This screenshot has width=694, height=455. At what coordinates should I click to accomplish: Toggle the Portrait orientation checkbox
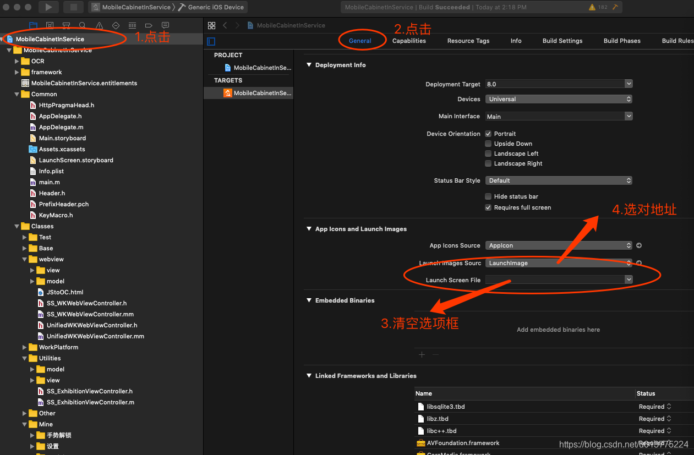pyautogui.click(x=488, y=134)
